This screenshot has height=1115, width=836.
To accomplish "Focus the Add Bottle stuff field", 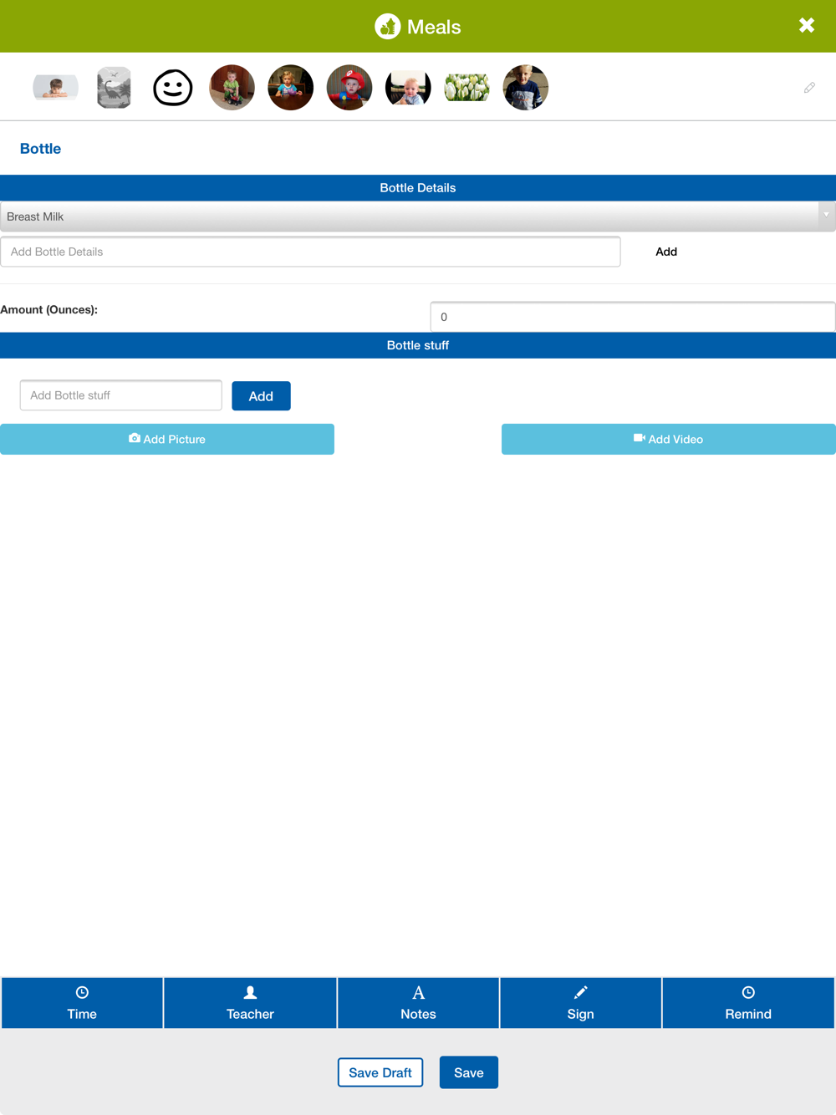I will [x=121, y=395].
